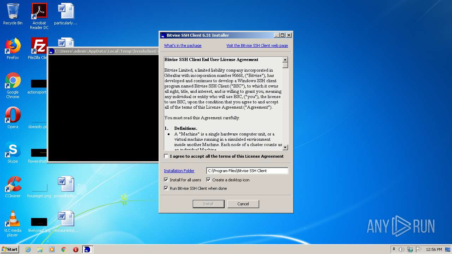The height and width of the screenshot is (254, 452).
Task: Open the volume control tray icon
Action: [402, 249]
